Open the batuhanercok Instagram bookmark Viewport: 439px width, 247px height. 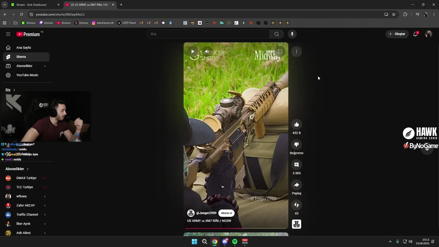click(x=103, y=23)
